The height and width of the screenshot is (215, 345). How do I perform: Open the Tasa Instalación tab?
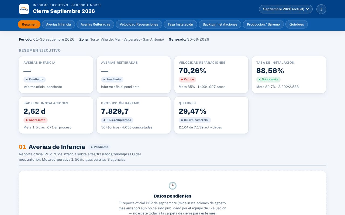click(180, 24)
